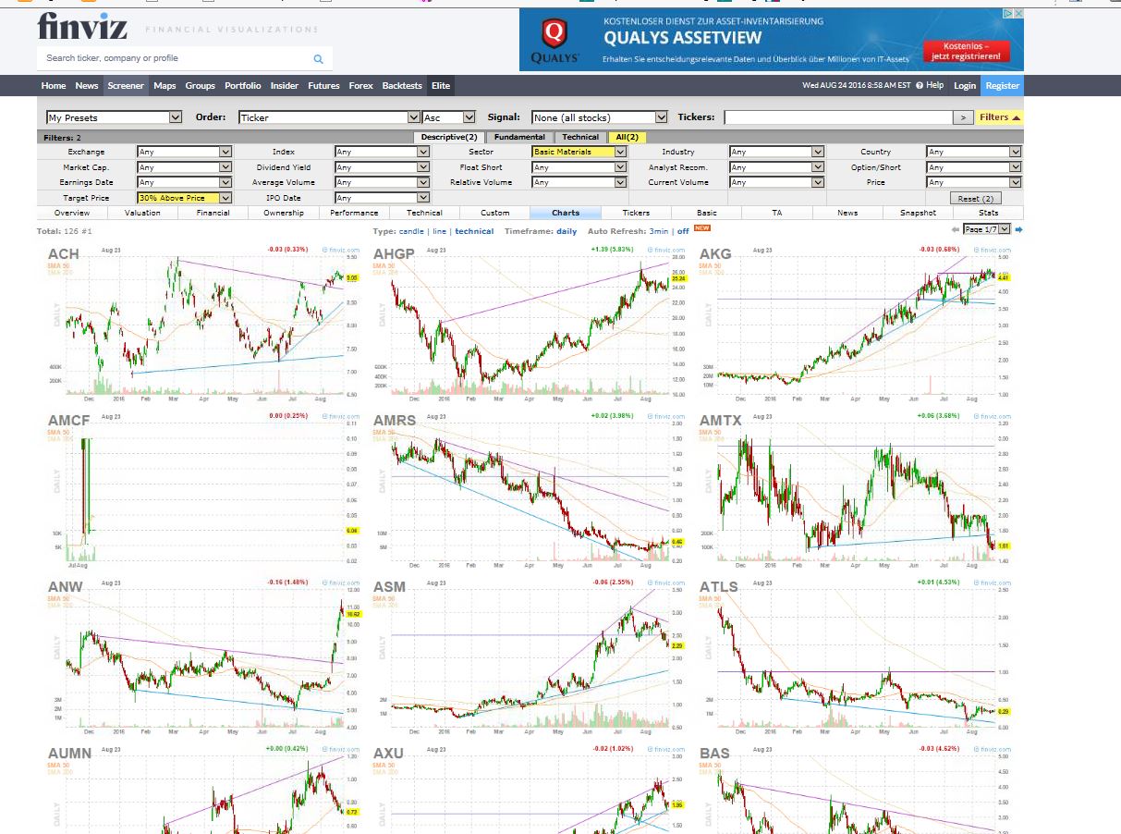The image size is (1121, 834).
Task: Open the AMRS chart thumbnail
Action: pyautogui.click(x=530, y=490)
